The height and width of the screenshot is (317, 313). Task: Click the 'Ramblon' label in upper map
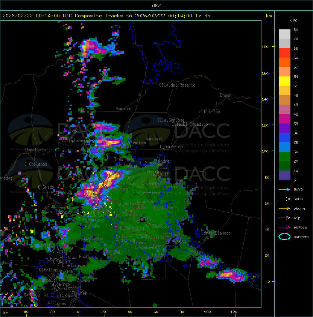click(x=123, y=109)
